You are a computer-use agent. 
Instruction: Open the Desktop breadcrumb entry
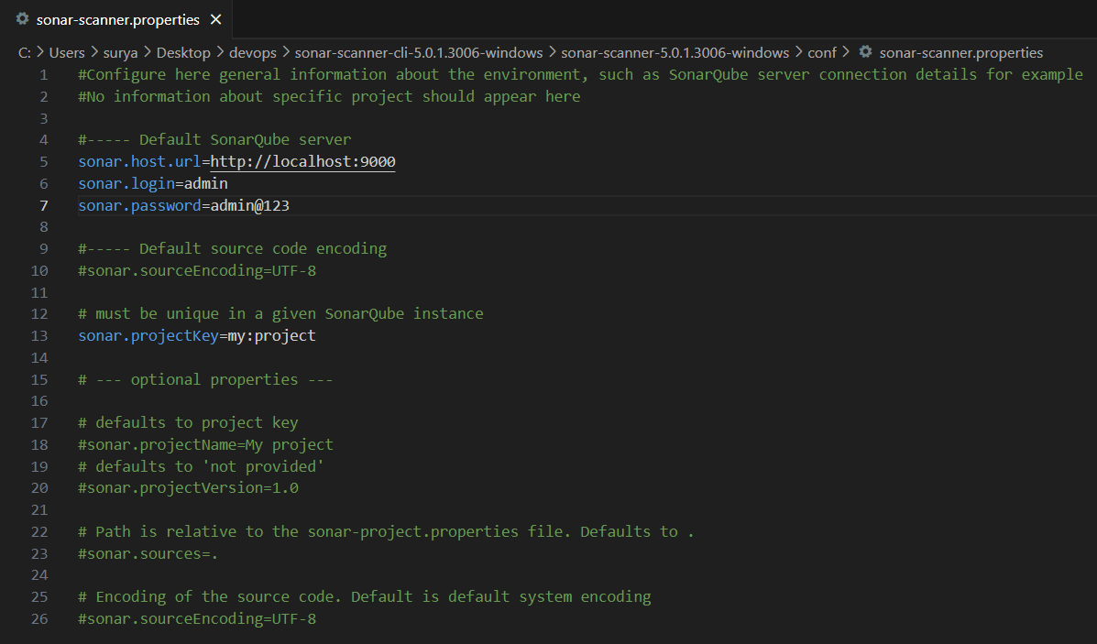click(183, 52)
